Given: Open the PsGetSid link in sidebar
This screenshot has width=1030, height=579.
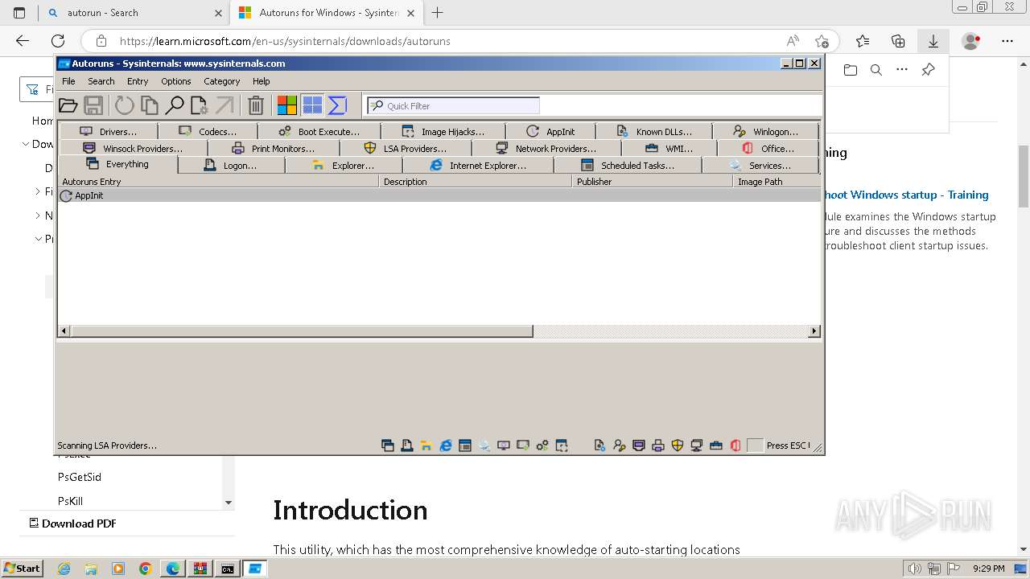Looking at the screenshot, I should click(80, 477).
